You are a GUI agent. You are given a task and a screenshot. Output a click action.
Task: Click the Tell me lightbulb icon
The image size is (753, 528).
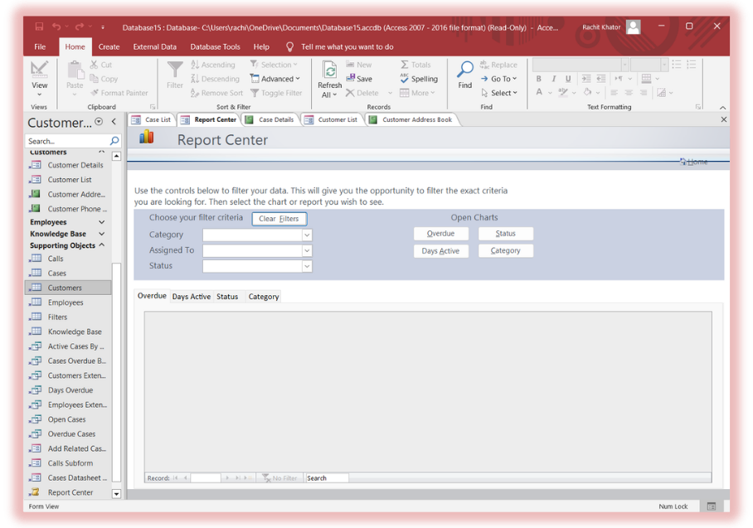(289, 47)
